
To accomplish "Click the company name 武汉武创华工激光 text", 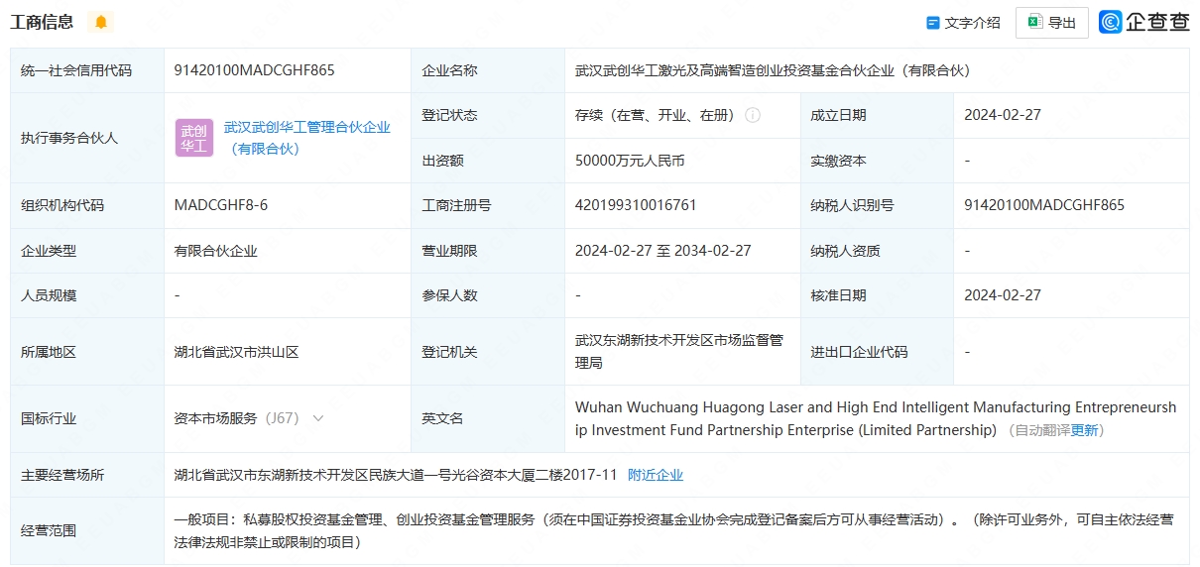I will click(x=773, y=70).
